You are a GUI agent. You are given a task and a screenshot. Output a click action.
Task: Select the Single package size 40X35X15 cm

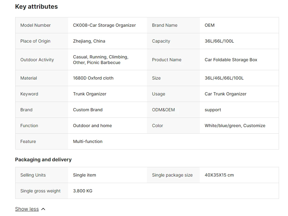[x=219, y=175]
